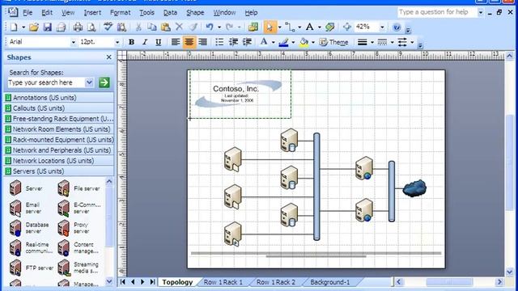
Task: Toggle Underline formatting
Action: coord(159,42)
